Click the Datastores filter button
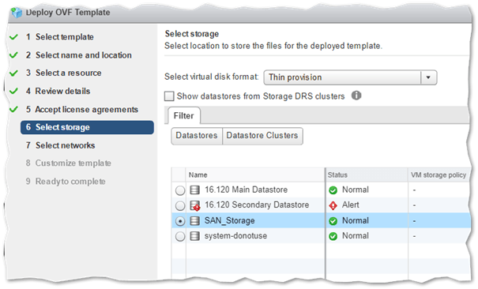The image size is (478, 289). (197, 136)
